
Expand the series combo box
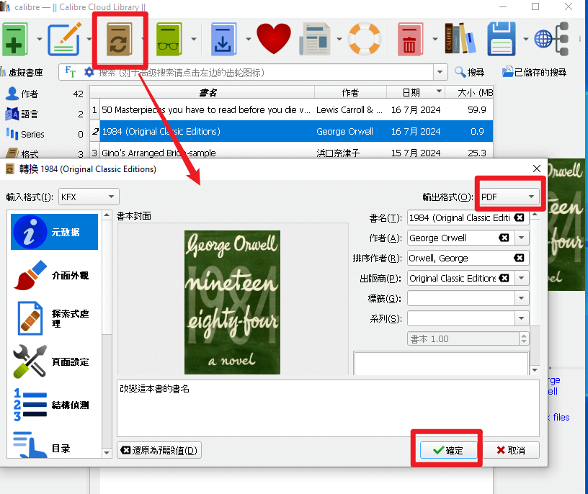(522, 318)
